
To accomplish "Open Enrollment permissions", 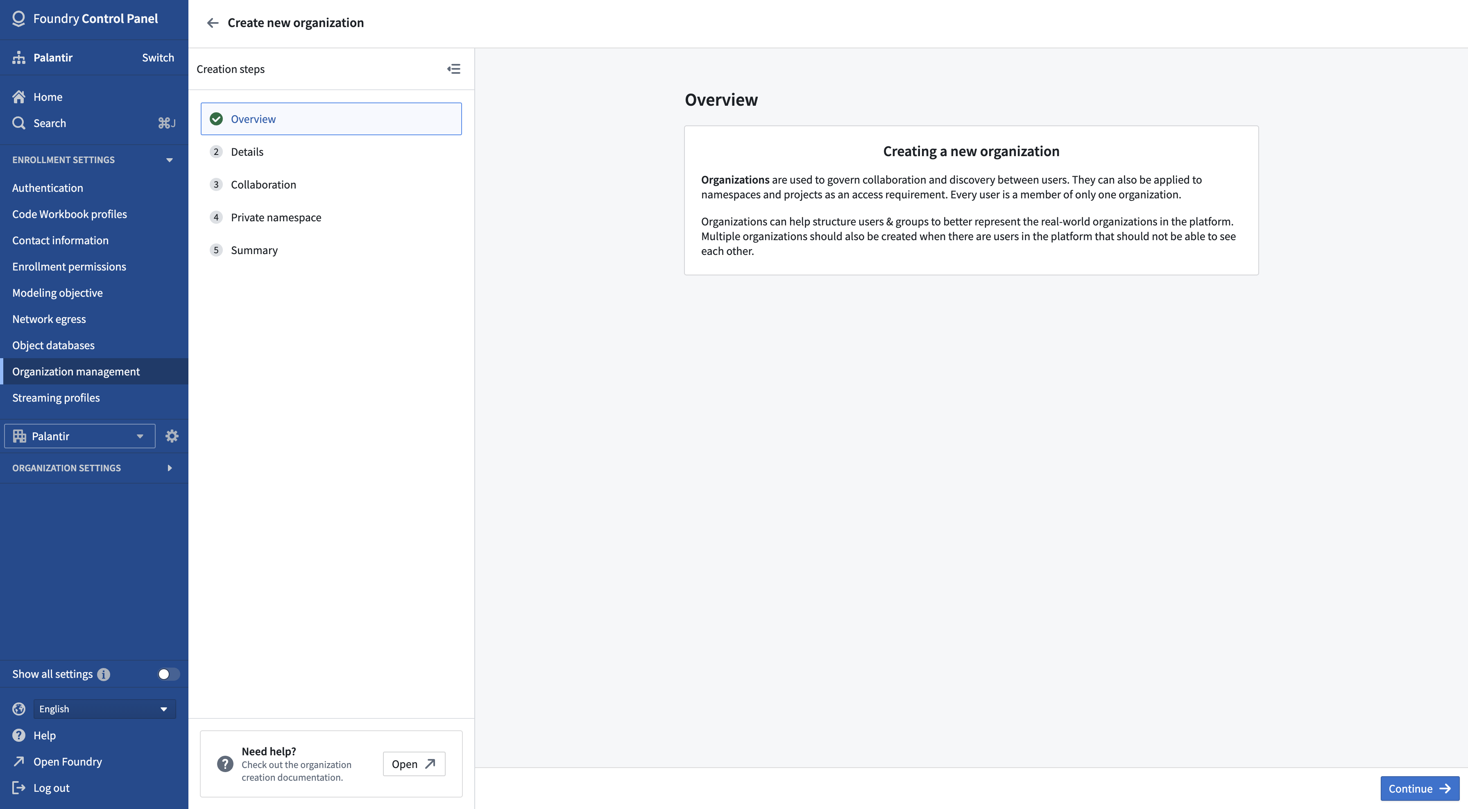I will tap(94, 267).
